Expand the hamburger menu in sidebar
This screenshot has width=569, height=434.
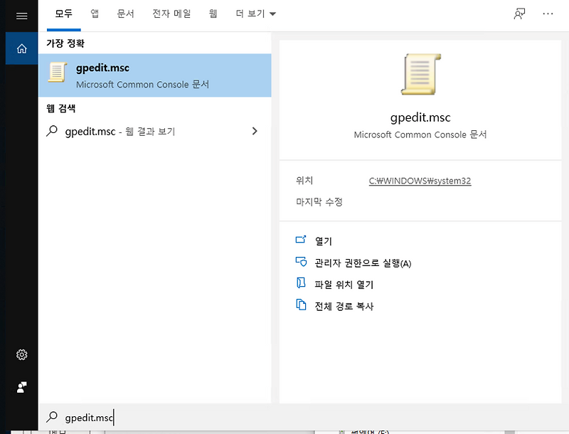point(22,16)
